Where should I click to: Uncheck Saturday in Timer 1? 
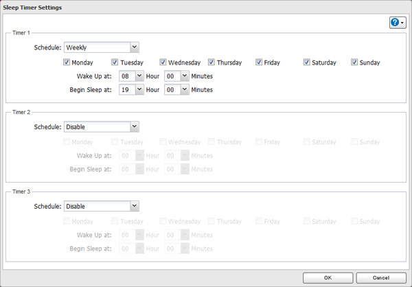pos(307,62)
